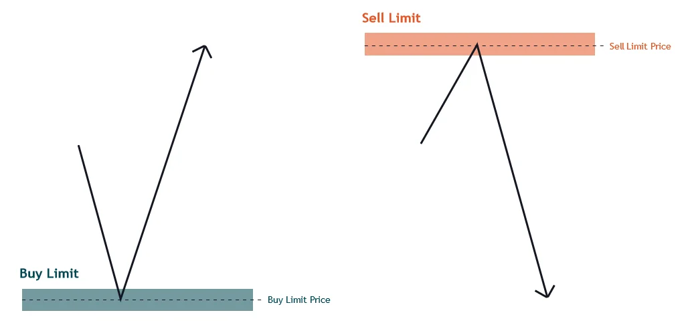686x331 pixels.
Task: Click the "Sell Limit Price" label
Action: [x=640, y=46]
